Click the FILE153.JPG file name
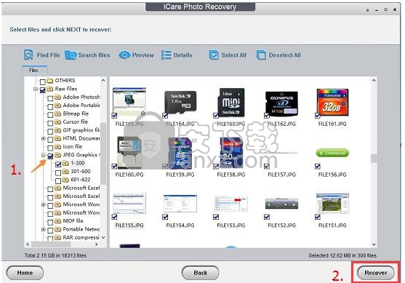The width and height of the screenshot is (405, 283). [231, 226]
